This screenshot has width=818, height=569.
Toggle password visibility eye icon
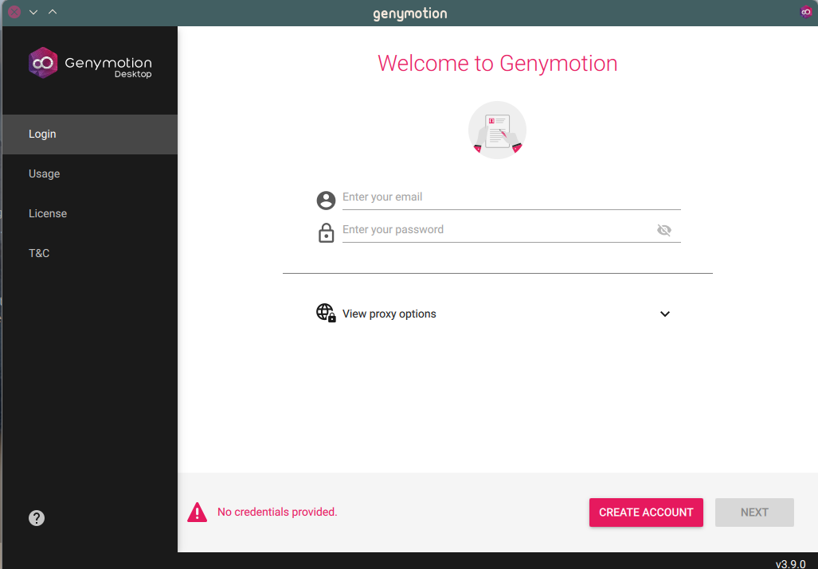[664, 230]
